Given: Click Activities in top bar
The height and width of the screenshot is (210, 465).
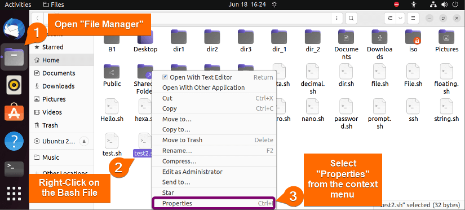Looking at the screenshot, I should (18, 5).
